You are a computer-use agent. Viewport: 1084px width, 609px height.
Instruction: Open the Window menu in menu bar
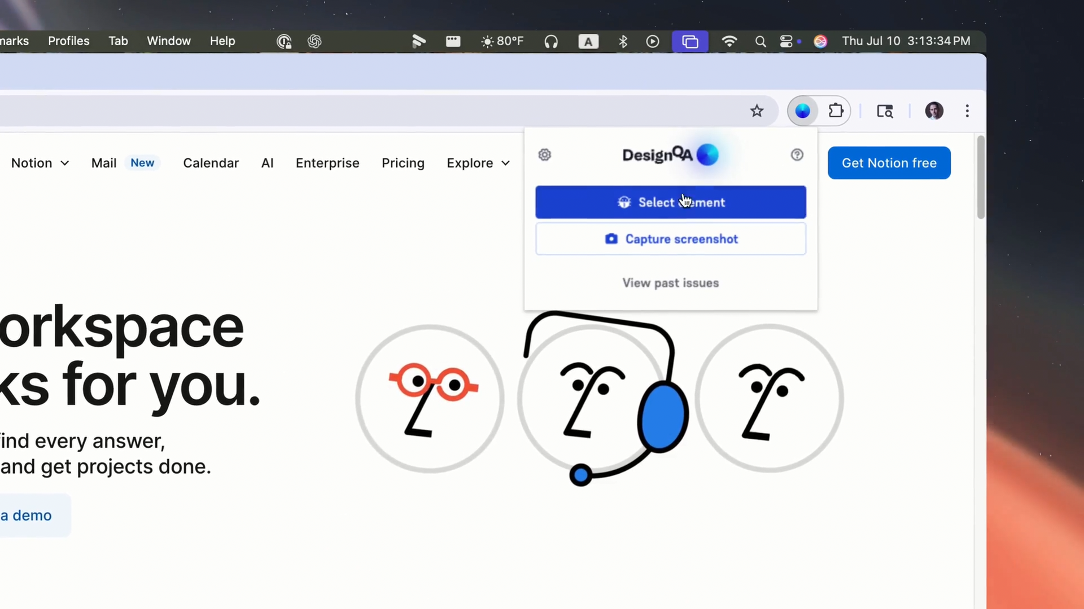169,41
